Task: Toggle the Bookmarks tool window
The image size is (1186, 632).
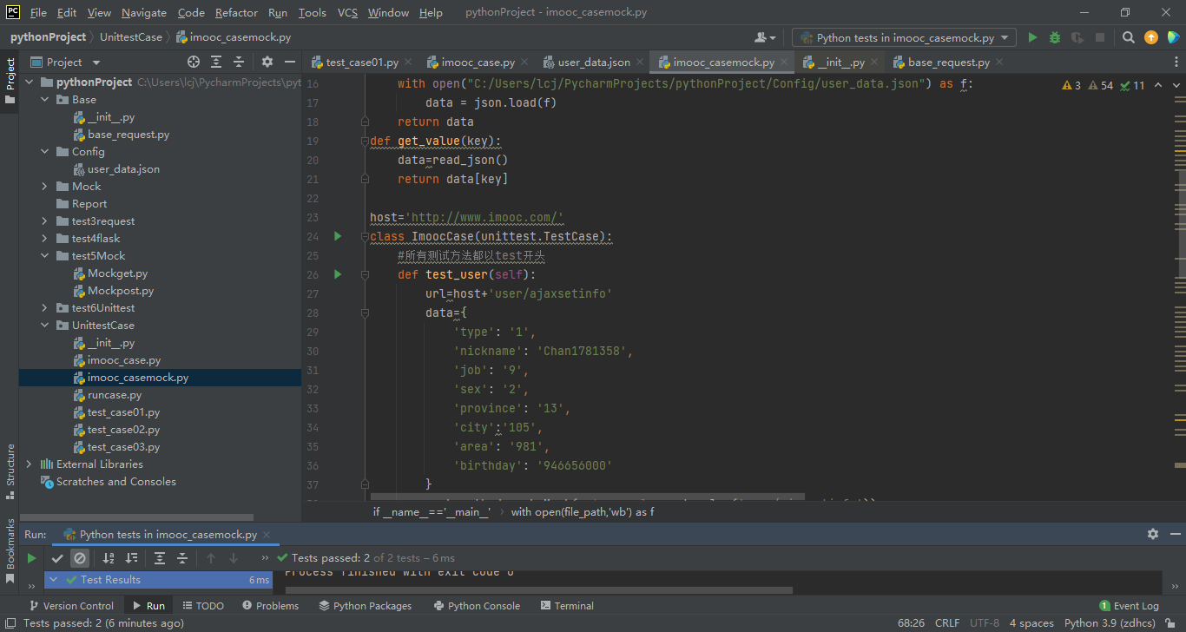Action: pos(10,550)
